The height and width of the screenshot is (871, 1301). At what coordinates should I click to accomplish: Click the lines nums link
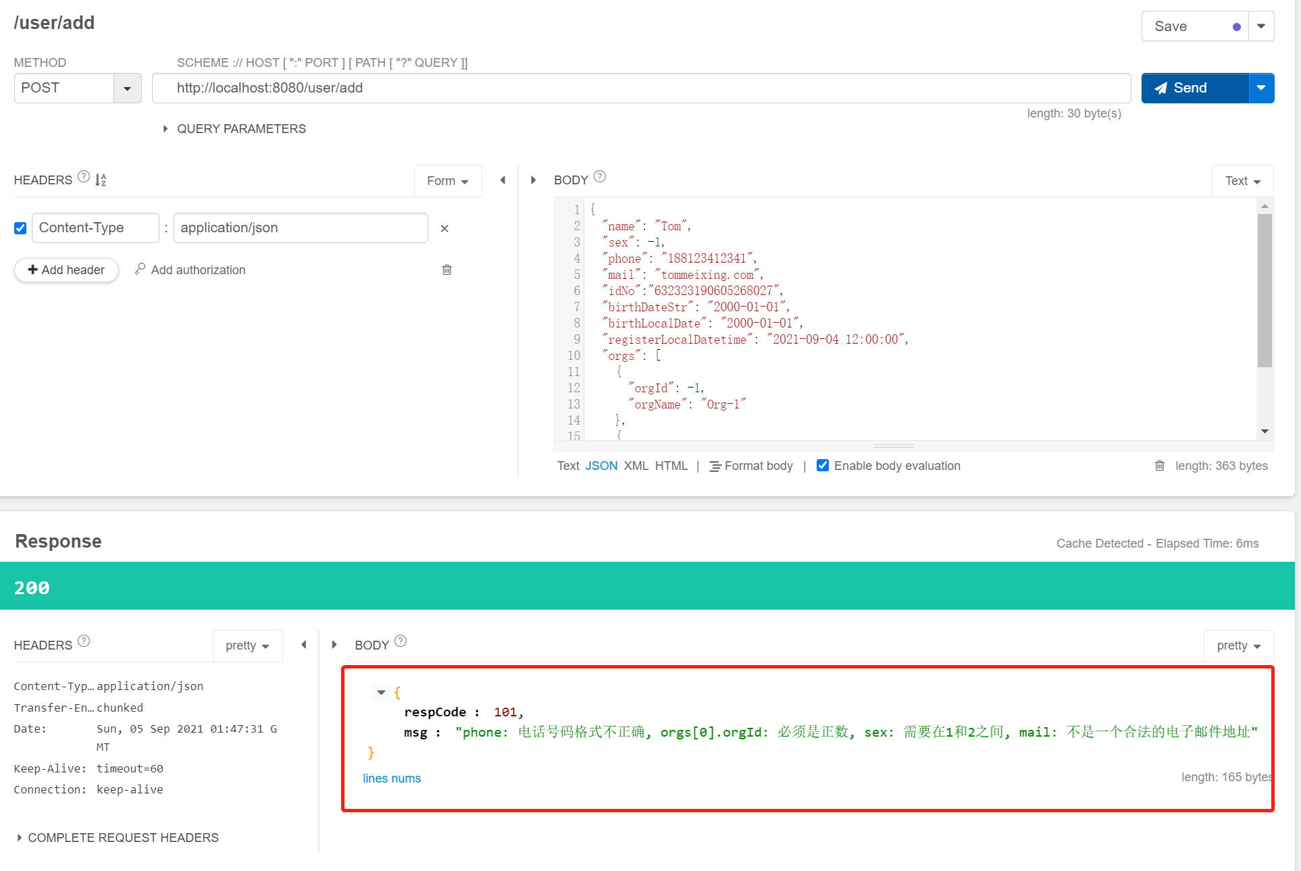(392, 778)
